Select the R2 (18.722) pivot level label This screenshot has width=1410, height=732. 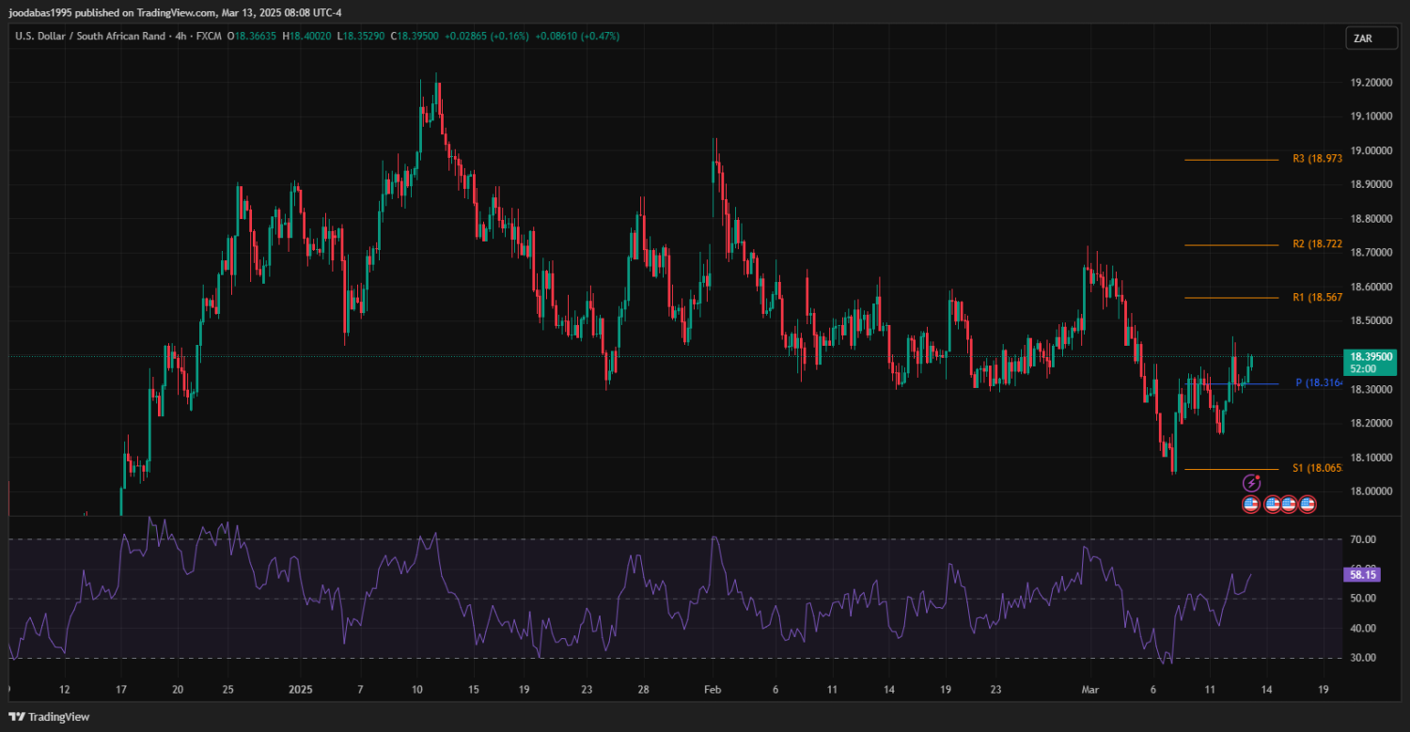pyautogui.click(x=1316, y=244)
